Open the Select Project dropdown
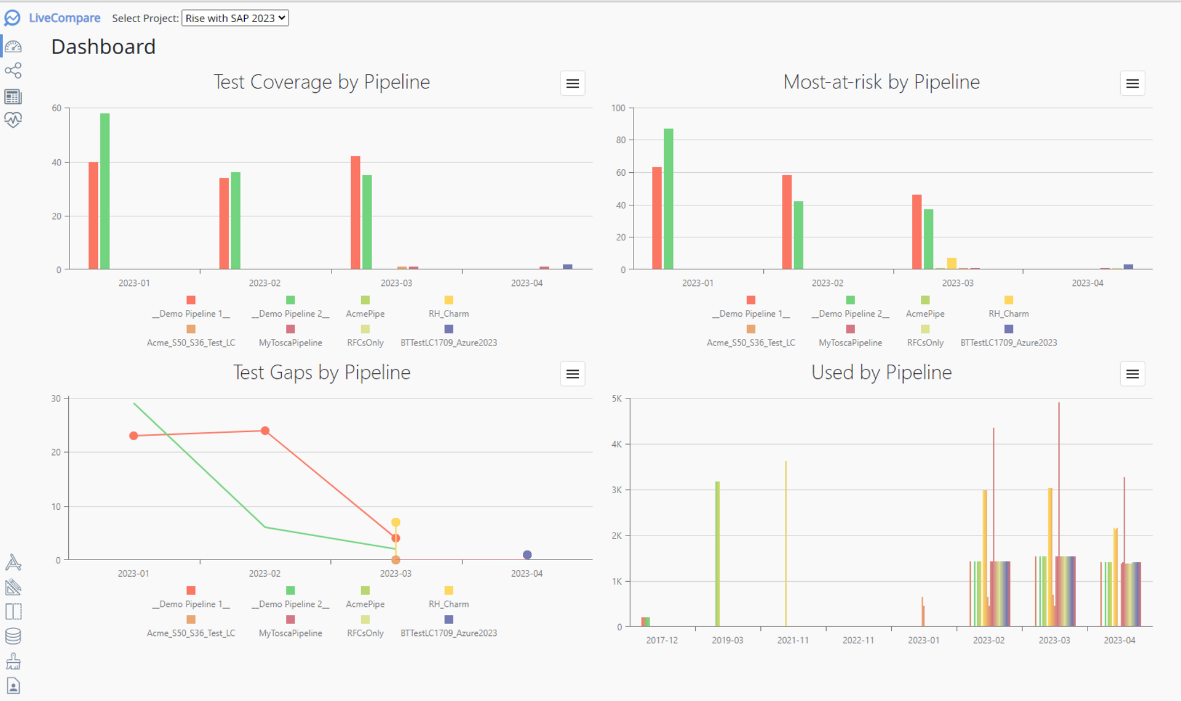 pos(235,18)
